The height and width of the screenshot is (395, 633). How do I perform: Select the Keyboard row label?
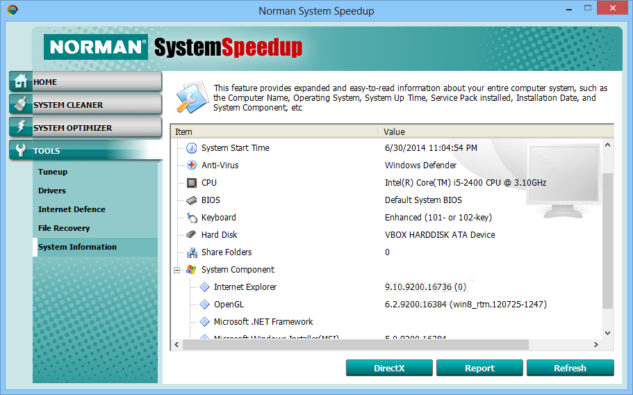pos(218,217)
